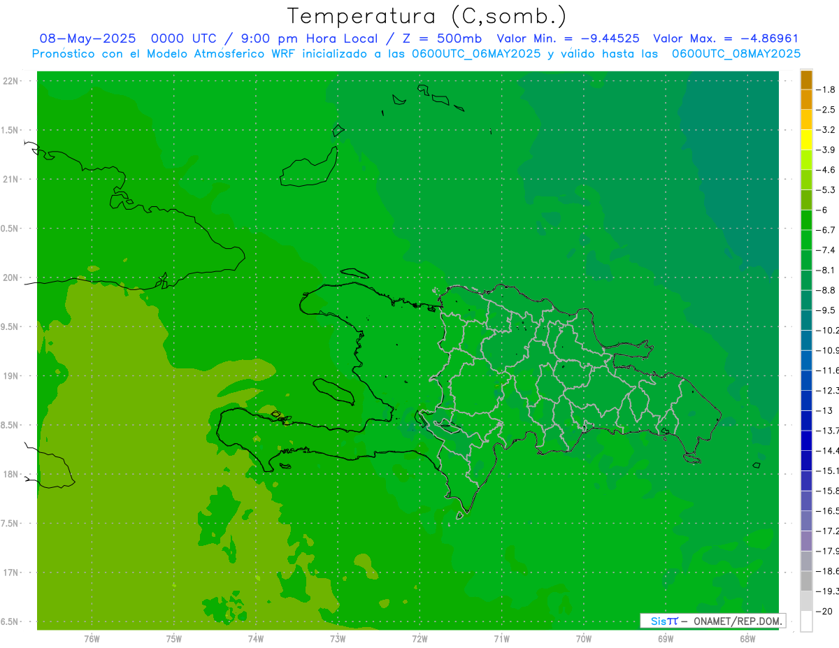The image size is (839, 648).
Task: Click the '22N' latitude label
Action: click(10, 81)
